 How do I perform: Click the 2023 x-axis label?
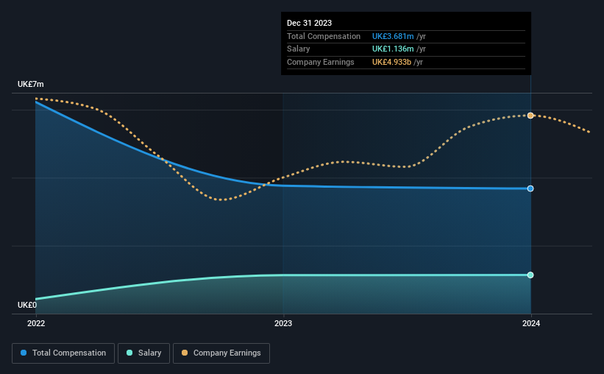point(283,323)
